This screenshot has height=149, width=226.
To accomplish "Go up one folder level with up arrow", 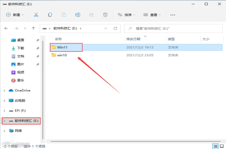I will [33, 28].
